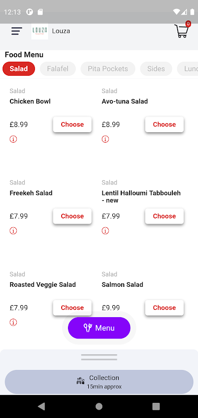Go back with Android back button
Image resolution: width=198 pixels, height=418 pixels.
coord(41,407)
